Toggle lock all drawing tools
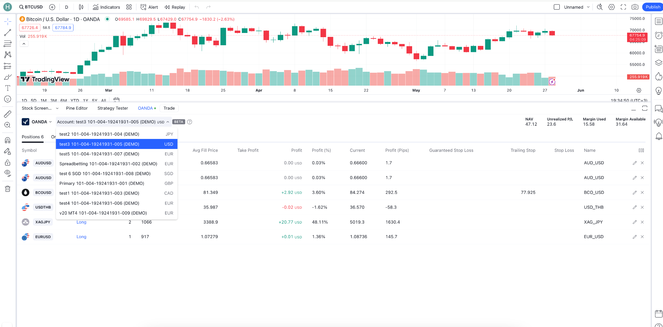Image resolution: width=663 pixels, height=327 pixels. point(8,162)
